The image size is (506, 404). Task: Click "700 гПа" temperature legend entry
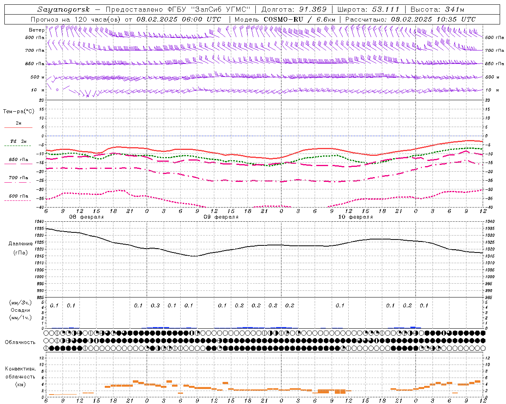(19, 178)
